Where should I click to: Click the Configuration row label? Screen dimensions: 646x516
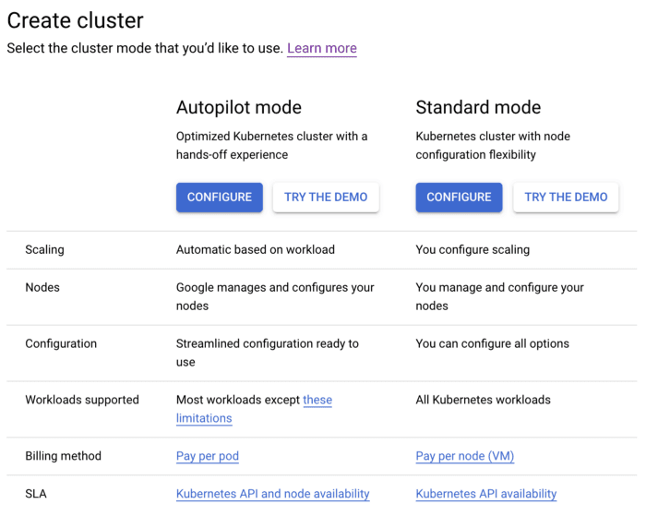pos(61,343)
